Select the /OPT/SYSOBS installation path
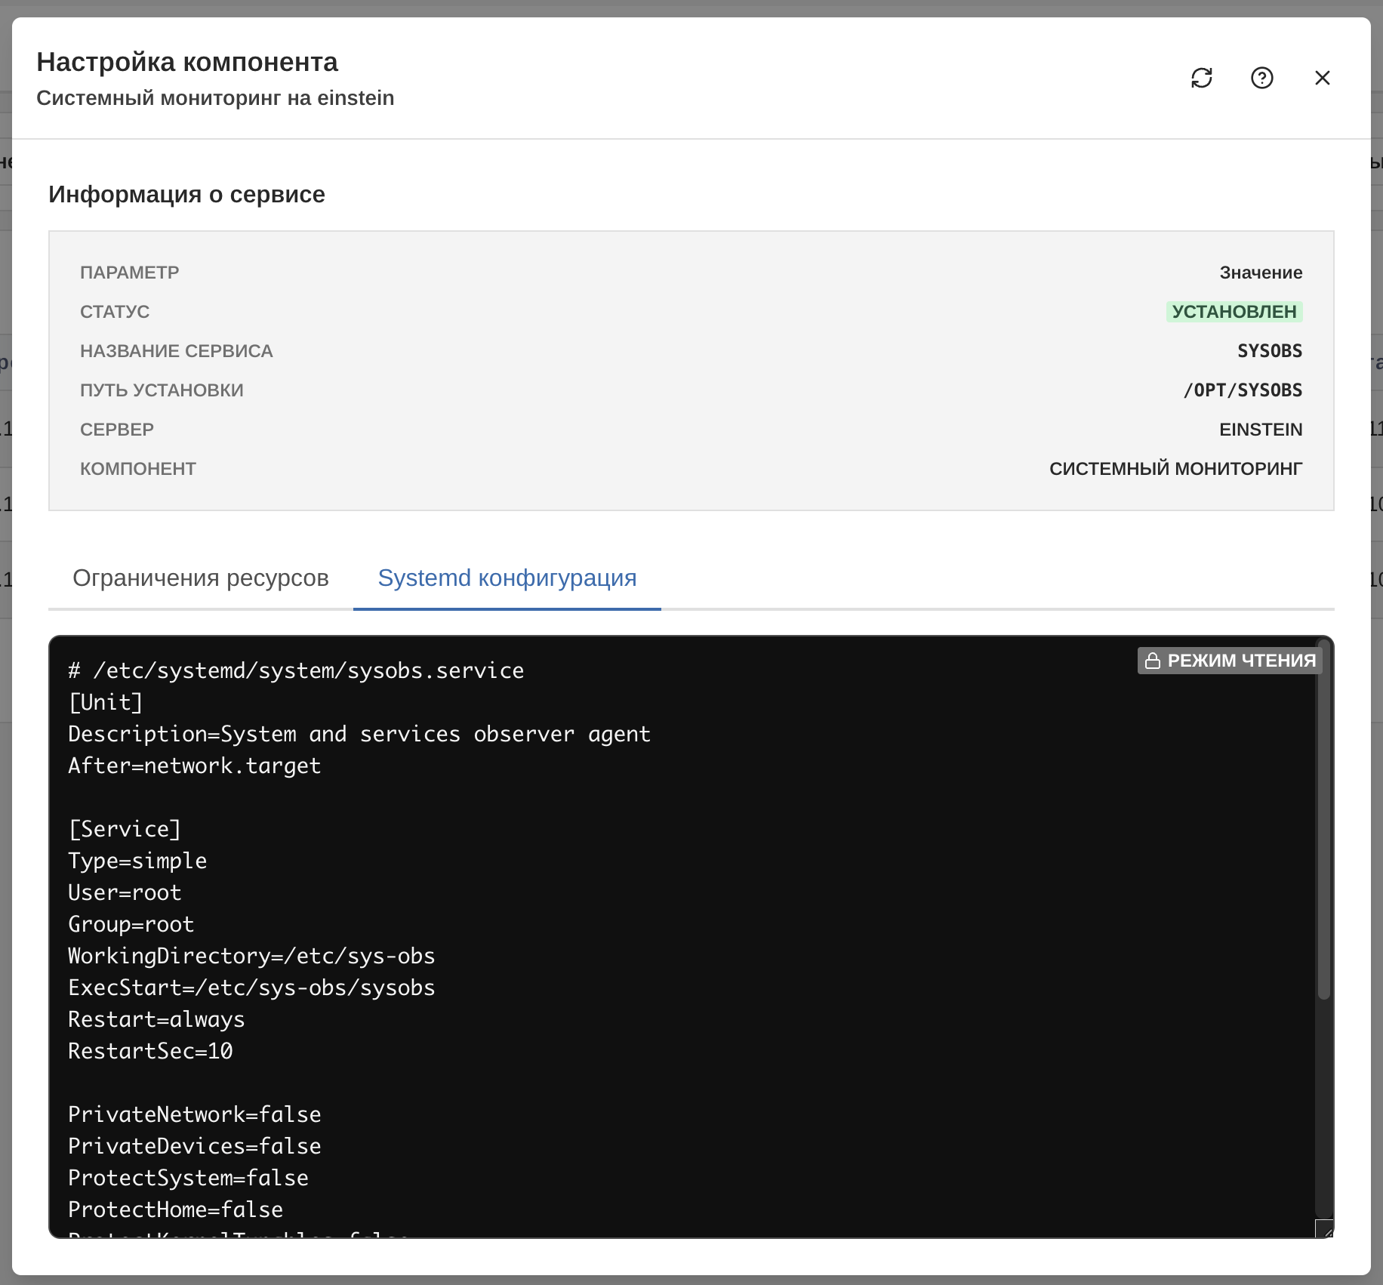The image size is (1383, 1285). click(1243, 390)
